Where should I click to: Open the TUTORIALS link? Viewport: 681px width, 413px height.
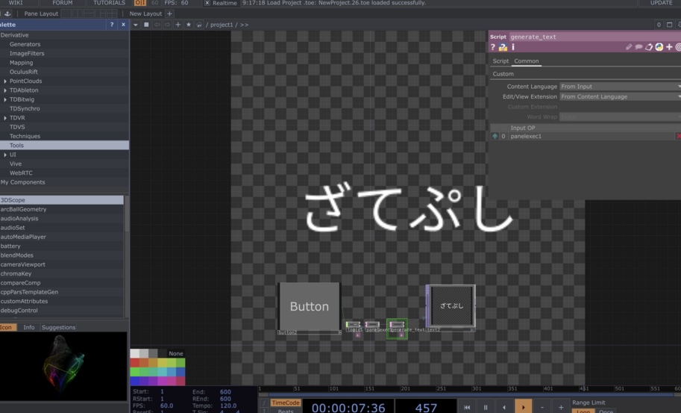click(109, 3)
